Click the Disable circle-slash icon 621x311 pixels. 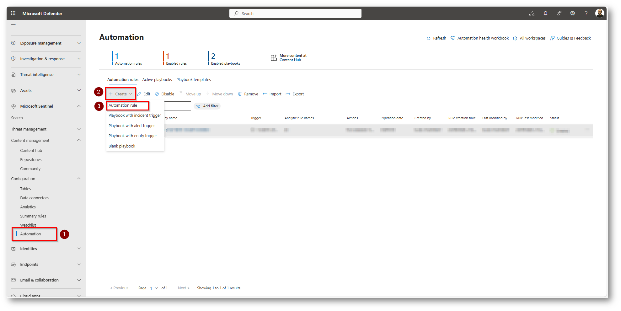(157, 94)
